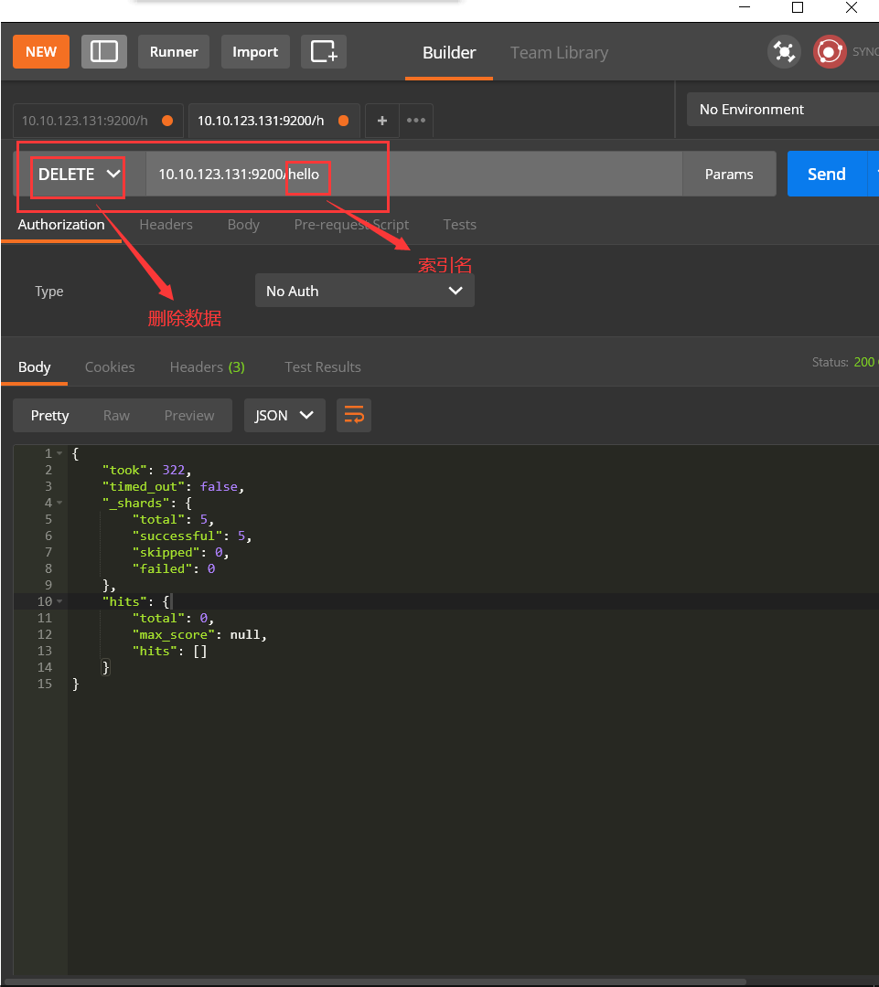The width and height of the screenshot is (879, 987).
Task: Click the red sync status icon
Action: (830, 51)
